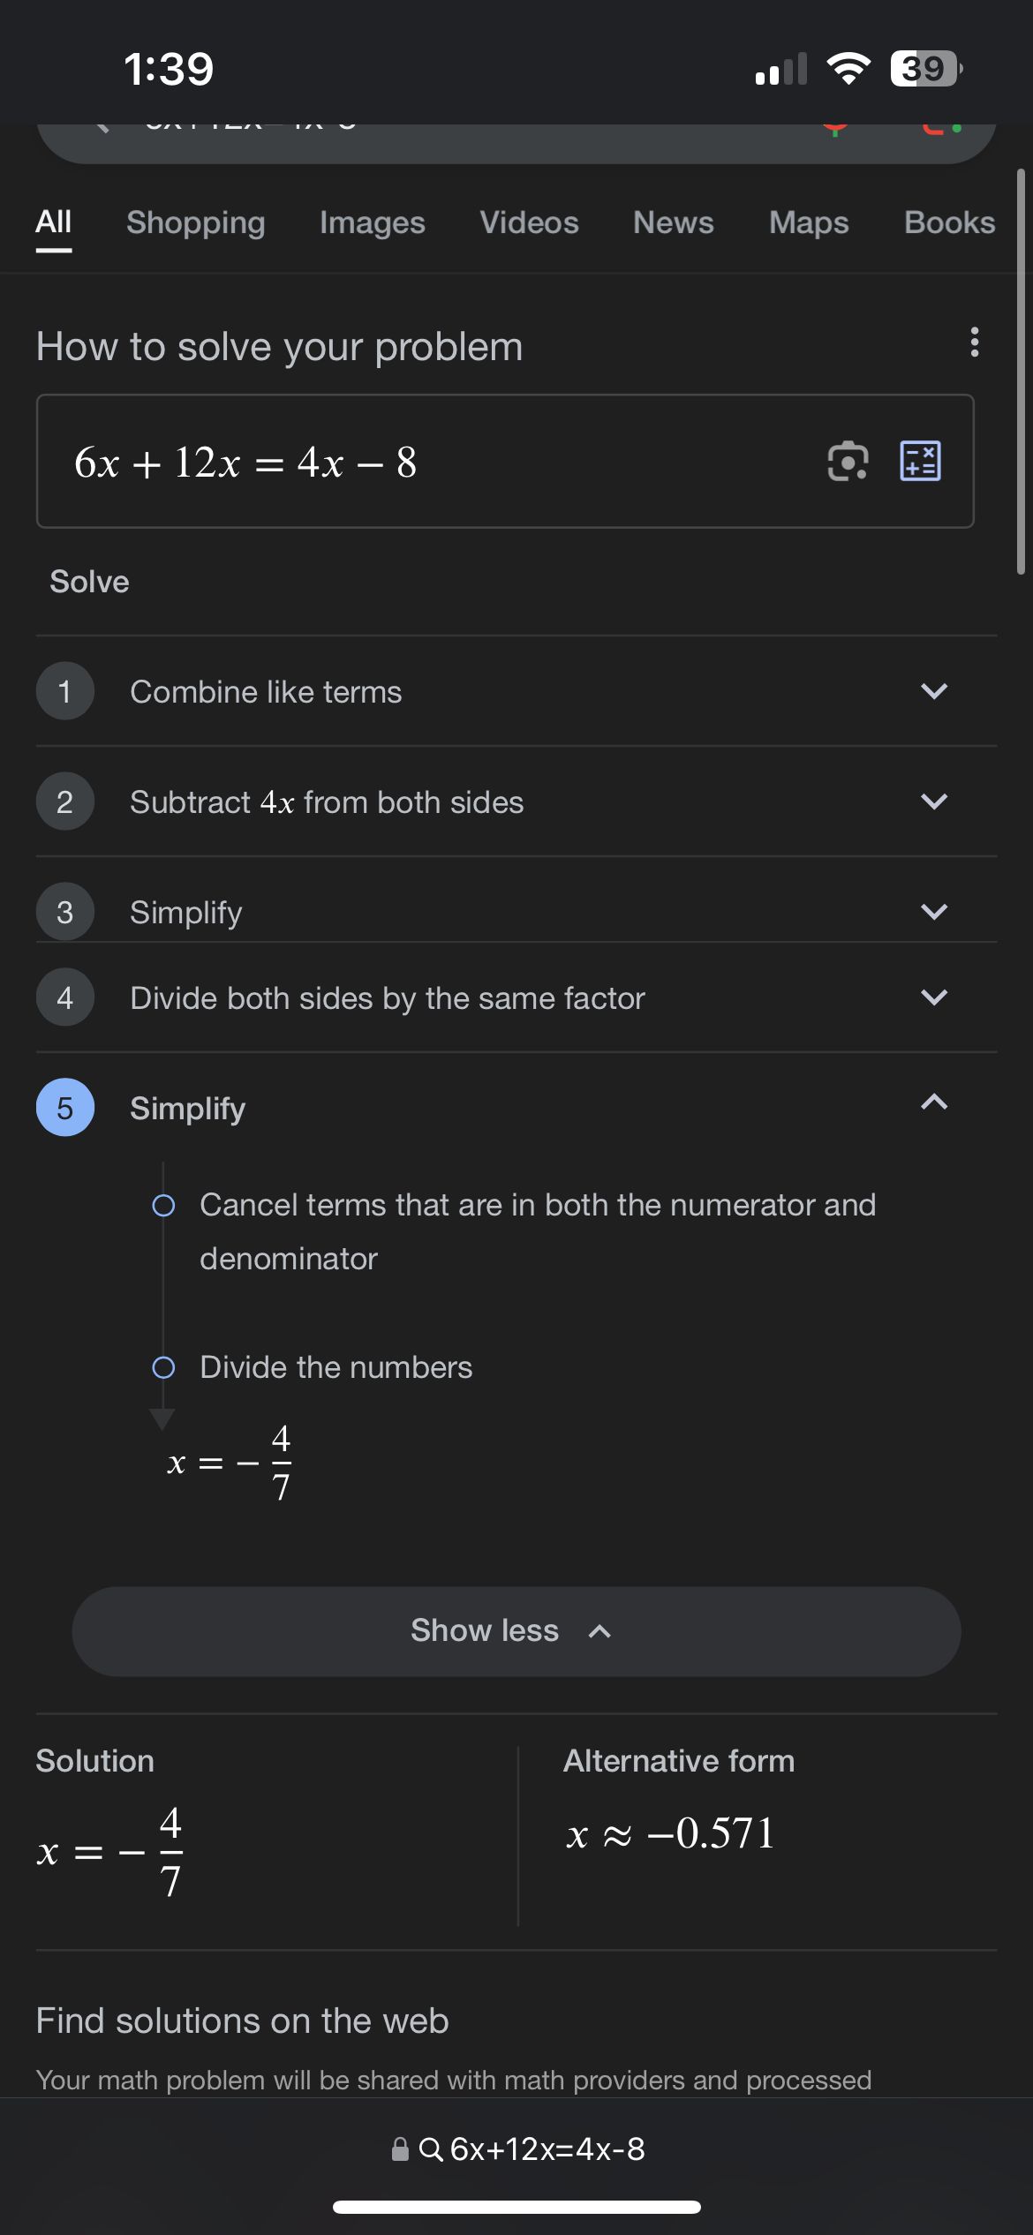The image size is (1033, 2235).
Task: Click the page scrollbar on the right edge
Action: (1021, 371)
